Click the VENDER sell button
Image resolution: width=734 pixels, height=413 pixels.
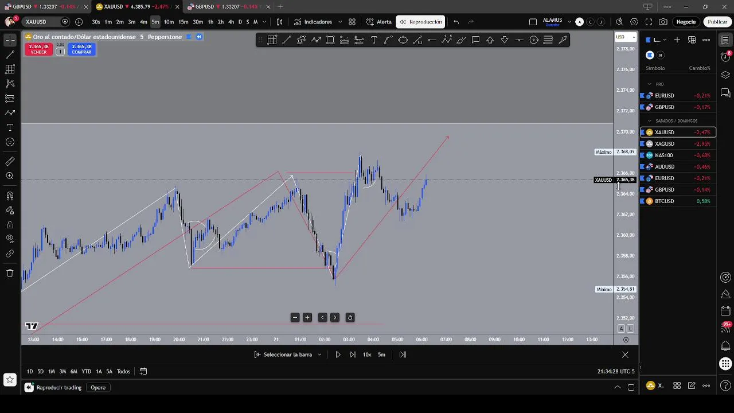tap(38, 49)
